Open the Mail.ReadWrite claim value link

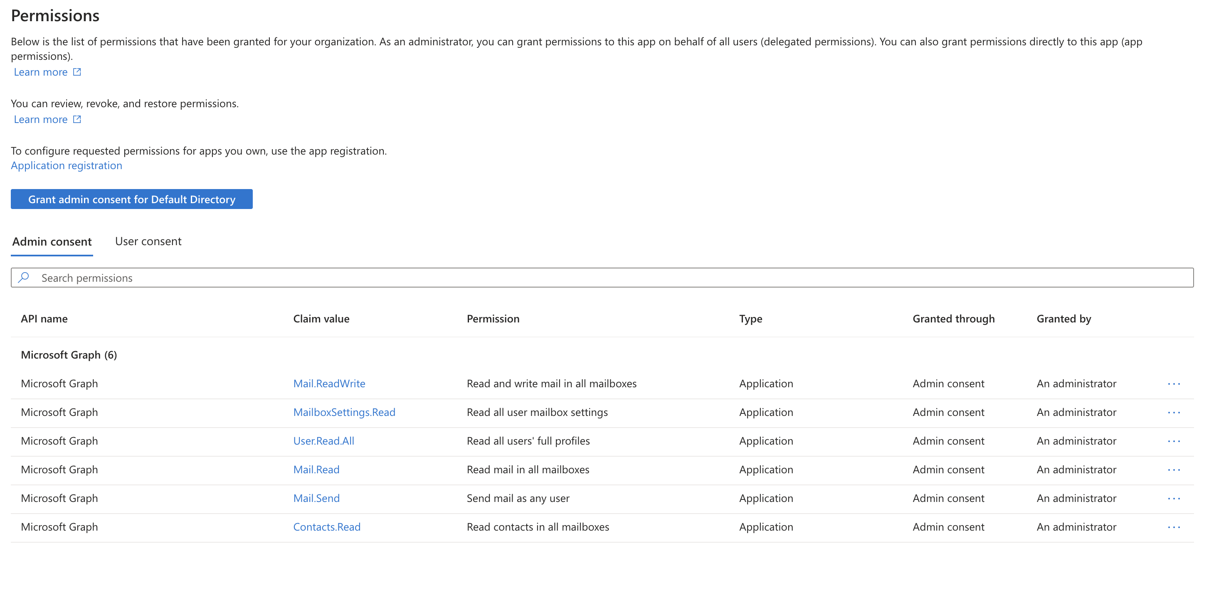(x=329, y=383)
